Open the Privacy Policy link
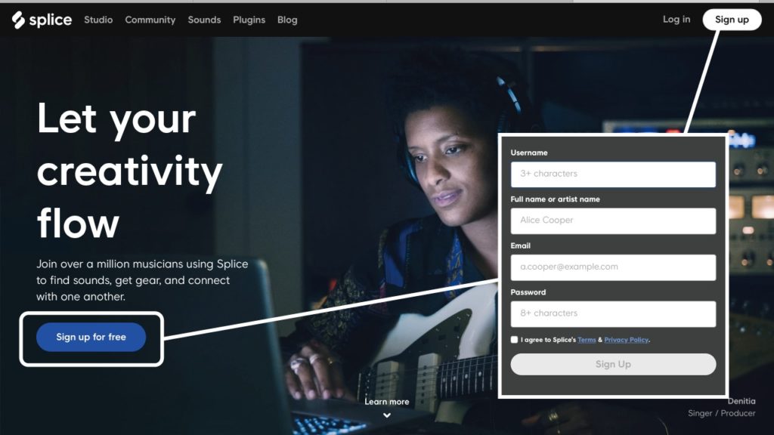The image size is (774, 435). pos(626,340)
